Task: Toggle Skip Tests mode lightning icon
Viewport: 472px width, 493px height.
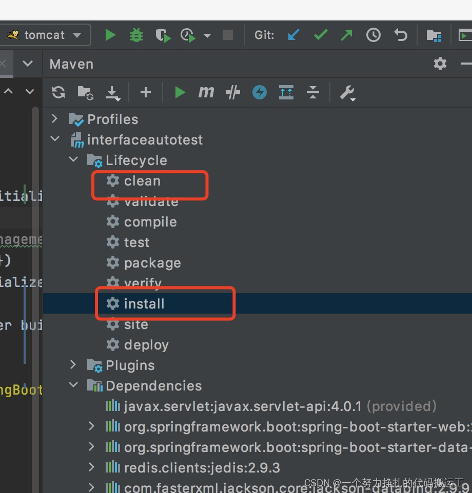Action: tap(259, 92)
